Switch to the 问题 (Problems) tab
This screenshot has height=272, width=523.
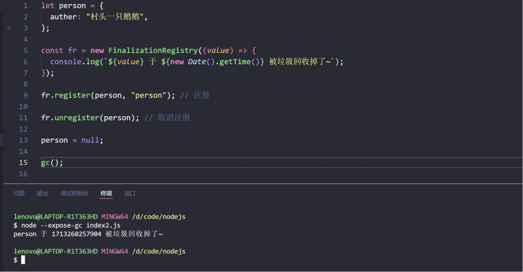[19, 193]
